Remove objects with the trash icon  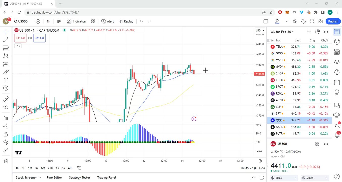(x=6, y=161)
